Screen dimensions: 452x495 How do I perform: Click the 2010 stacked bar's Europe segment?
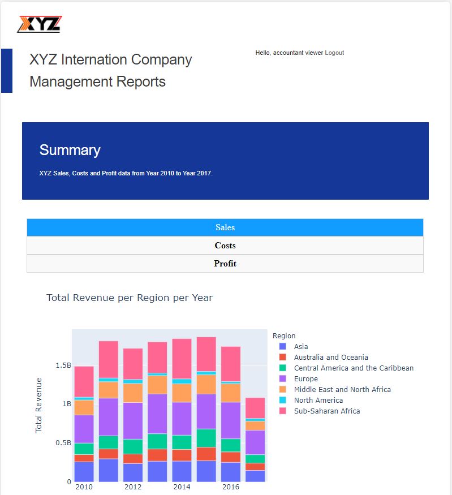pyautogui.click(x=84, y=429)
